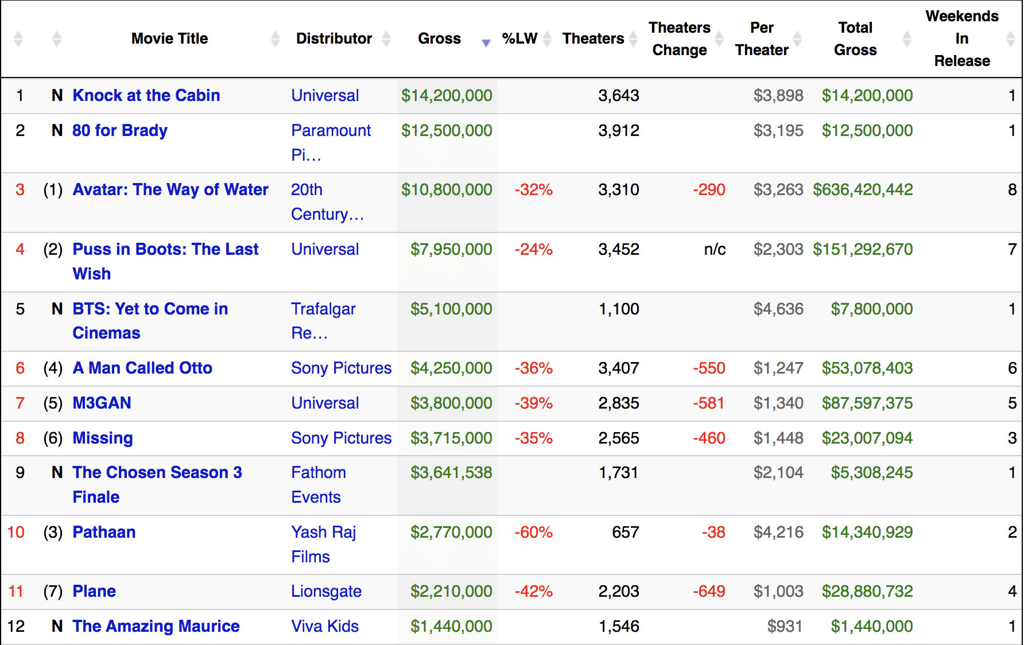
Task: Open Puss in Boots: The Last Wish
Action: tap(165, 261)
